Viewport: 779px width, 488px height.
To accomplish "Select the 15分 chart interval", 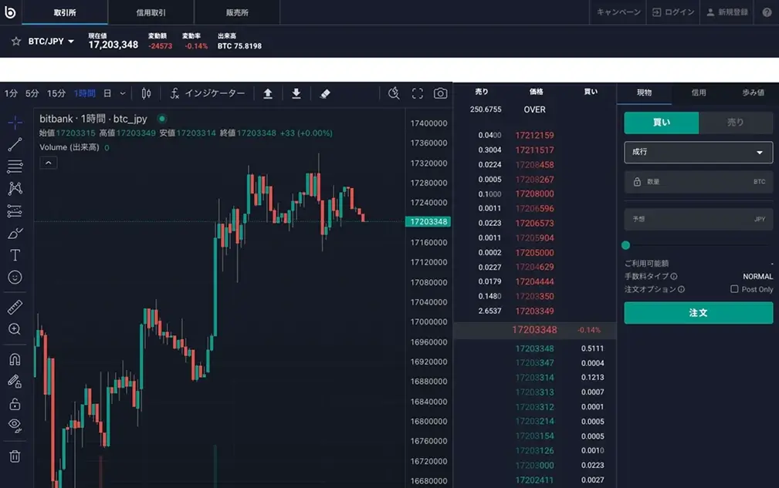I will [x=56, y=93].
